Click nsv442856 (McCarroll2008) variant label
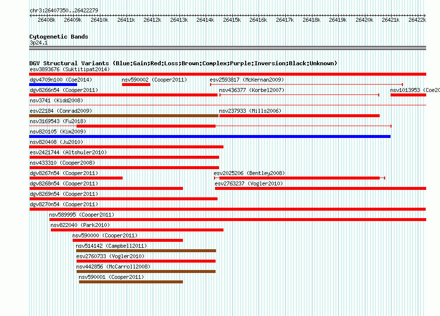 pos(113,267)
